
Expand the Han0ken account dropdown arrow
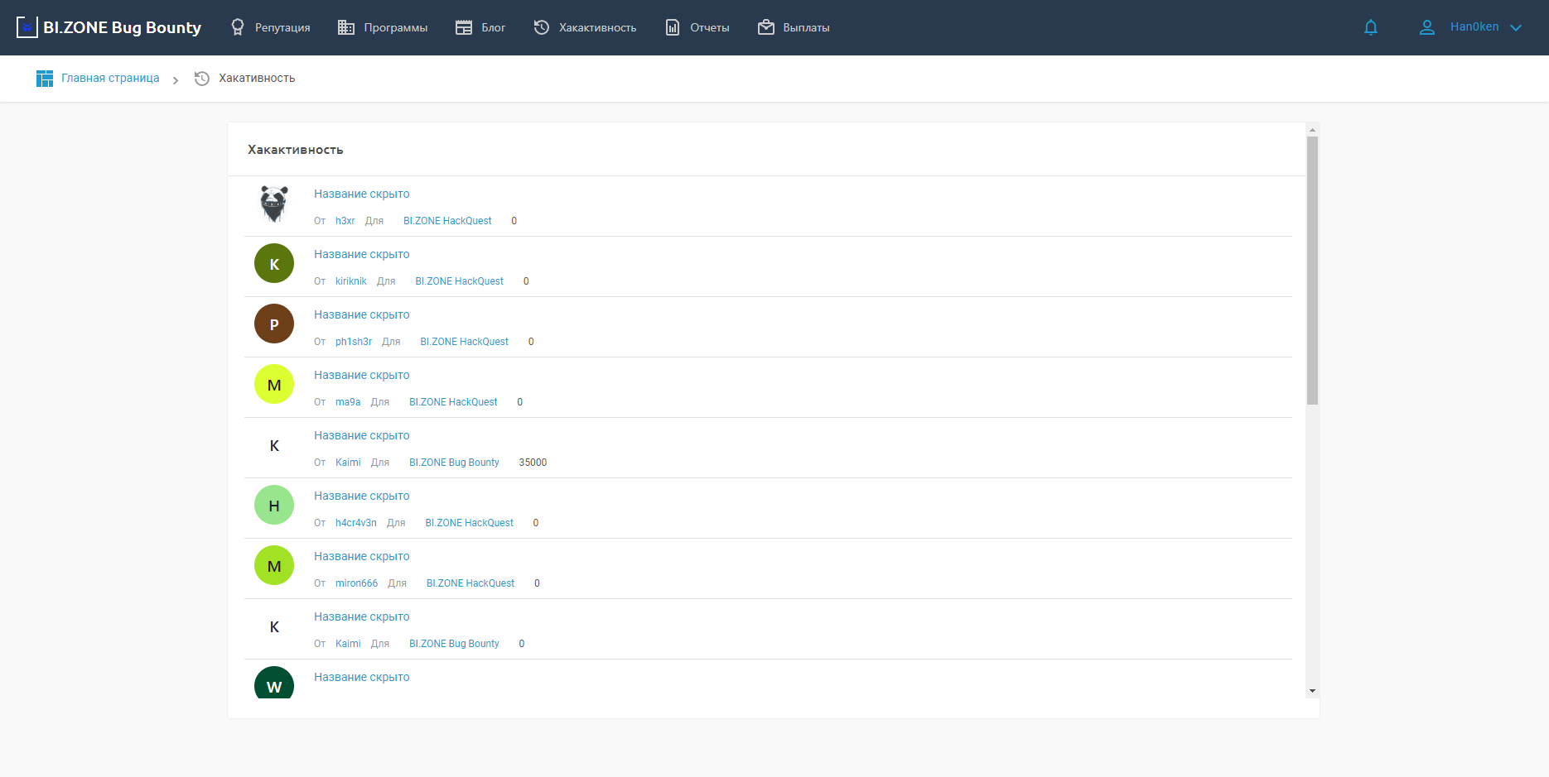click(x=1516, y=27)
